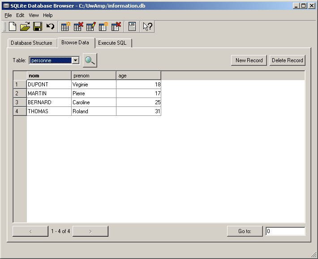
Task: Switch to the Database Structure tab
Action: click(31, 43)
